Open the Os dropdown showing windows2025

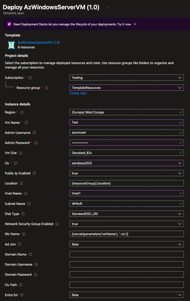[126, 163]
